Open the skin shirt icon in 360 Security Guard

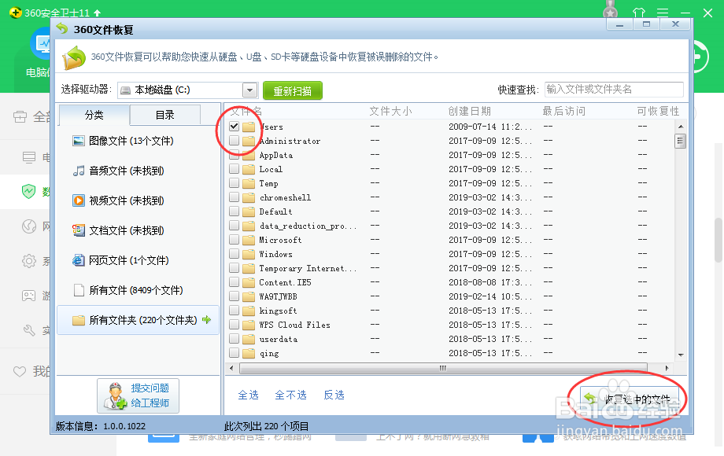[638, 13]
